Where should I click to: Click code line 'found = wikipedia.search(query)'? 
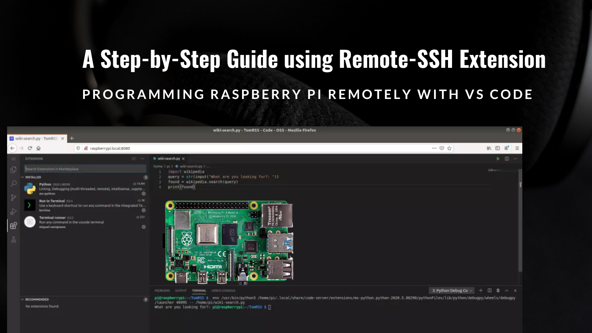203,182
